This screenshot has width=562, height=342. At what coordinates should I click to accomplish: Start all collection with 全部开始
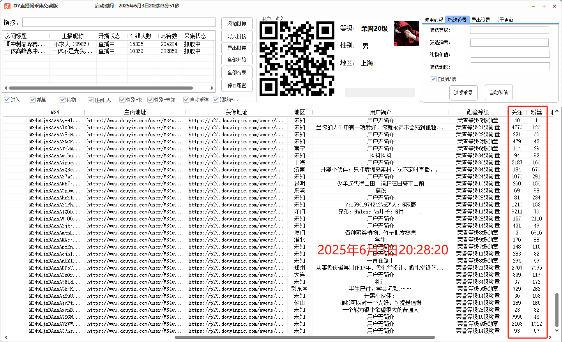237,60
